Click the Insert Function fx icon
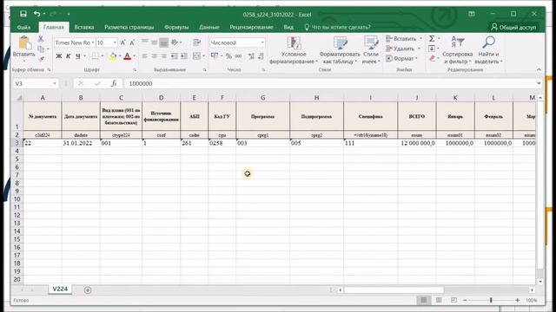The height and width of the screenshot is (312, 556). tap(114, 83)
